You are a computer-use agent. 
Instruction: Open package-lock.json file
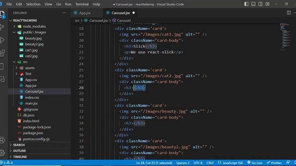[x=37, y=127]
